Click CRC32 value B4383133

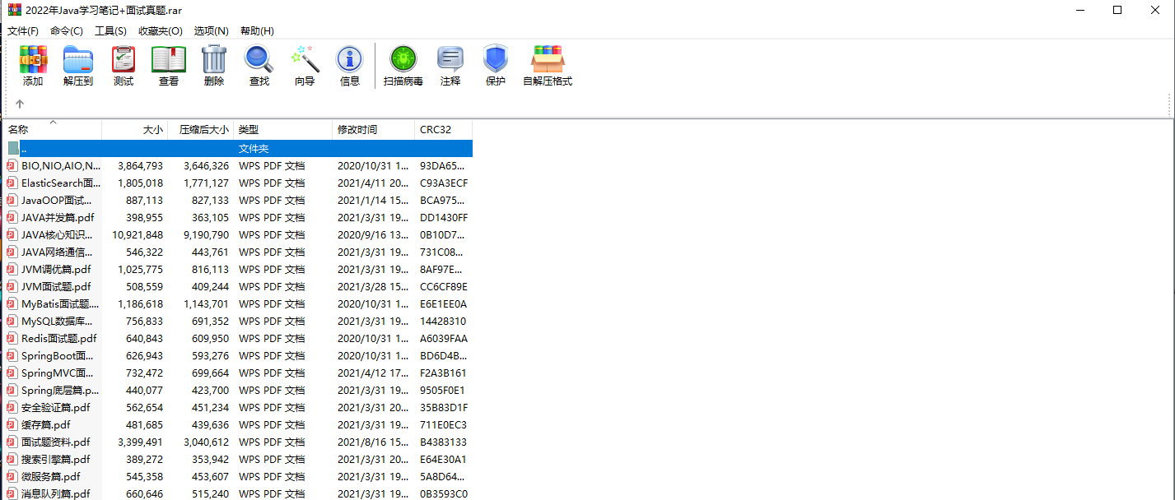click(443, 442)
